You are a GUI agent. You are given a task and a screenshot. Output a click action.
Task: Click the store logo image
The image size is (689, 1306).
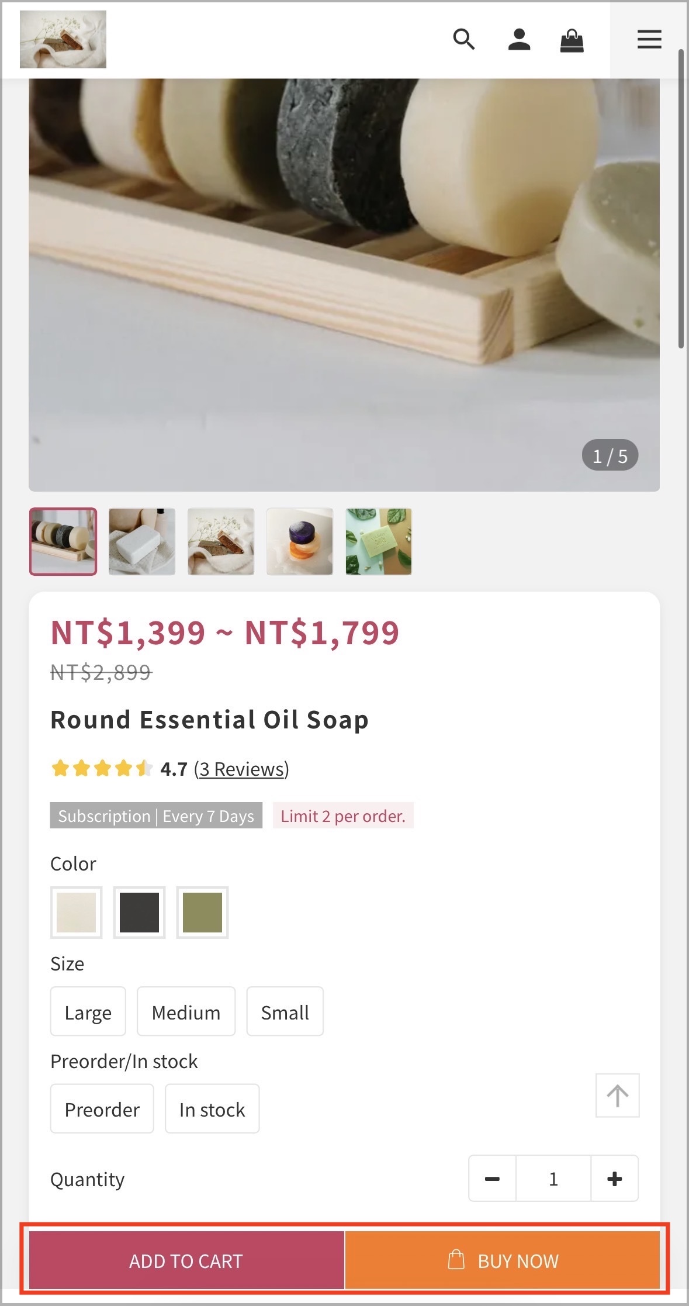click(x=63, y=39)
